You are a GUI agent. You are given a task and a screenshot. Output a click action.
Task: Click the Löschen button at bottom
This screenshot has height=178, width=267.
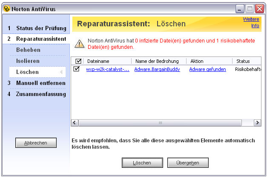(142, 163)
